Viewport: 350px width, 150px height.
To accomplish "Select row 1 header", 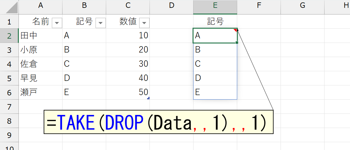I will pyautogui.click(x=9, y=21).
